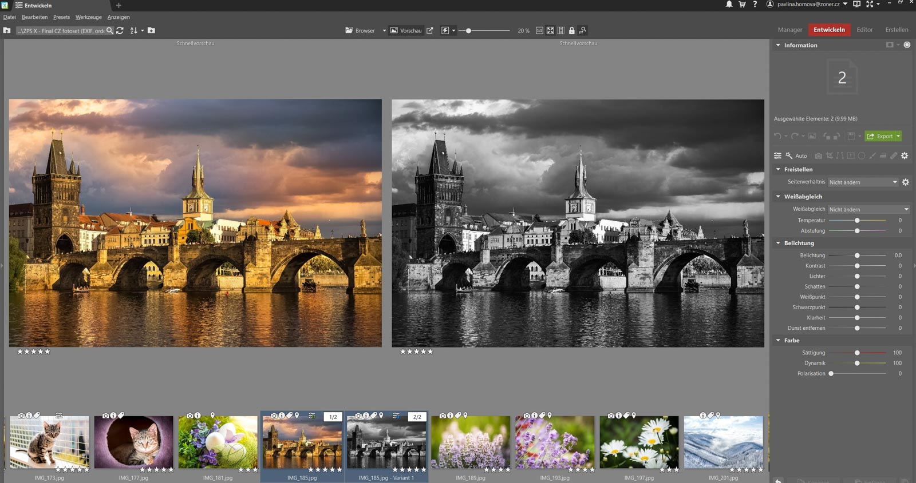Select the IMG_189.jpg lavender thumbnail
916x483 pixels.
click(470, 442)
